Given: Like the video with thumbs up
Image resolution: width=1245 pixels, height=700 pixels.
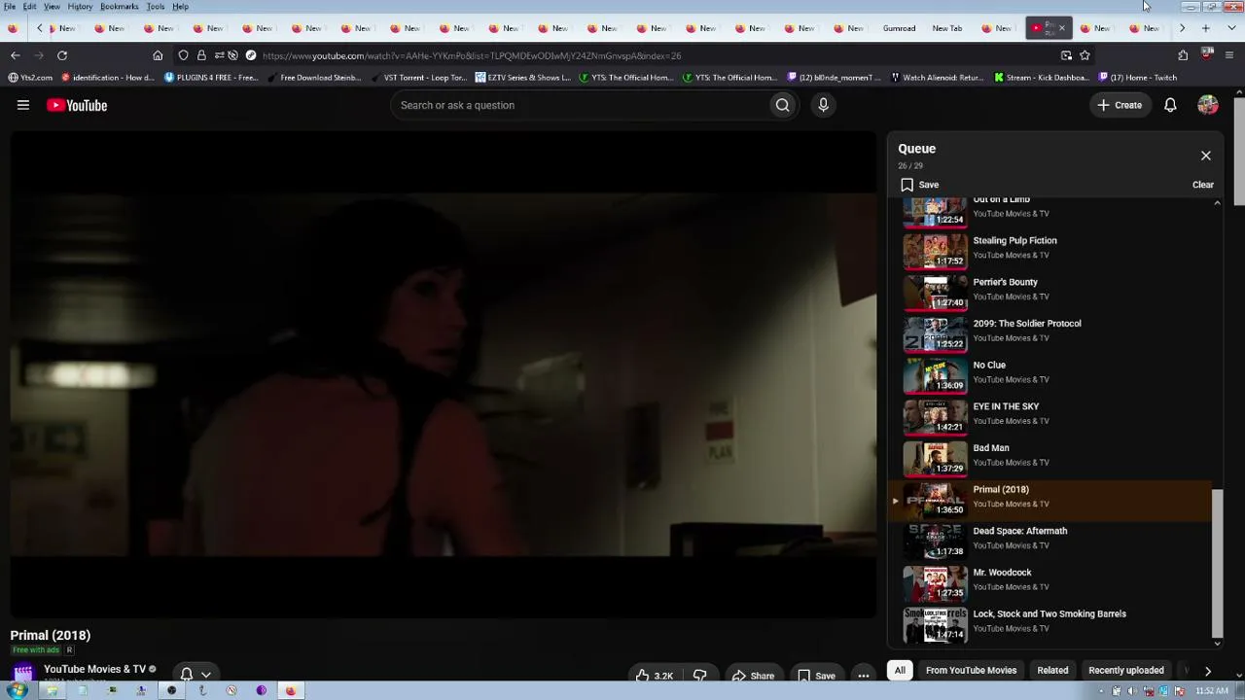Looking at the screenshot, I should coord(655,676).
